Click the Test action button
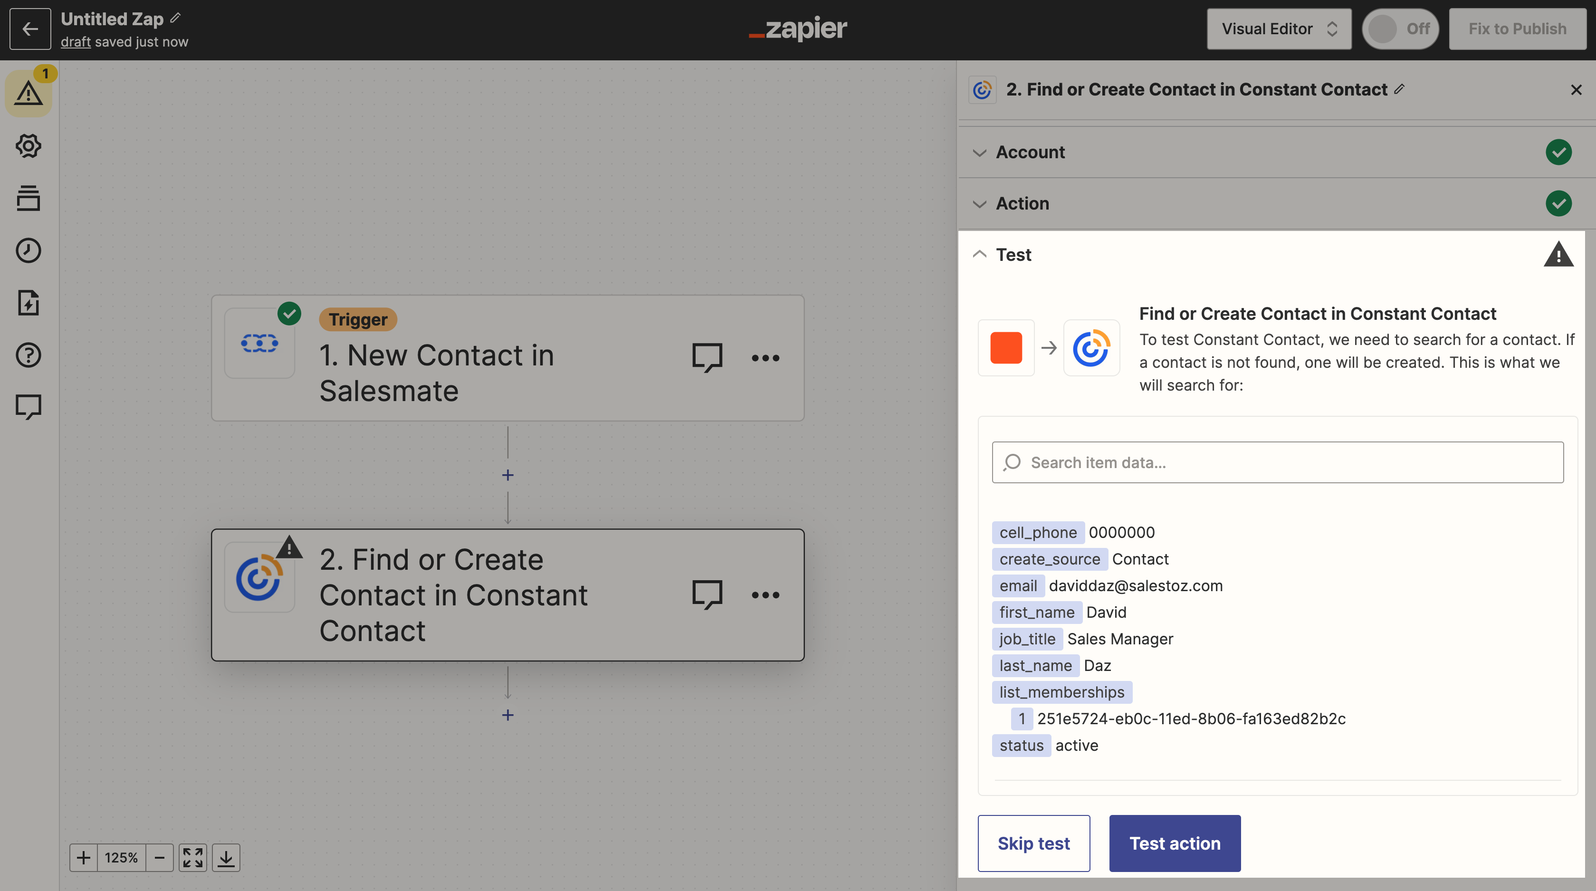Viewport: 1596px width, 891px height. 1175,843
